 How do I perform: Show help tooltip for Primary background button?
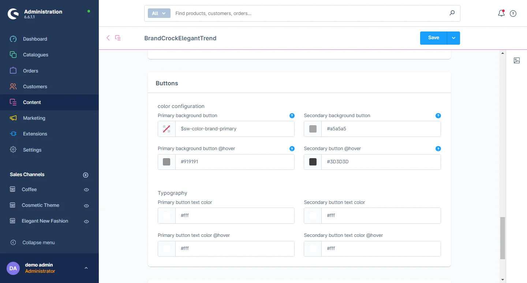[x=292, y=116]
